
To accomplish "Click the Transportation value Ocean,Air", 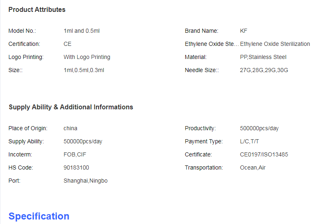I will click(x=253, y=167).
